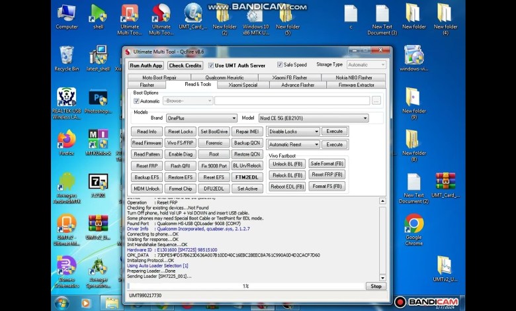Switch to Nokia NBO Flasher tab
Screen dimensions: 516x311
(x=354, y=77)
